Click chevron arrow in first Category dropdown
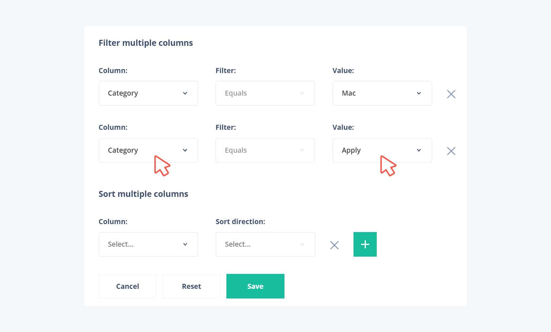 [185, 93]
